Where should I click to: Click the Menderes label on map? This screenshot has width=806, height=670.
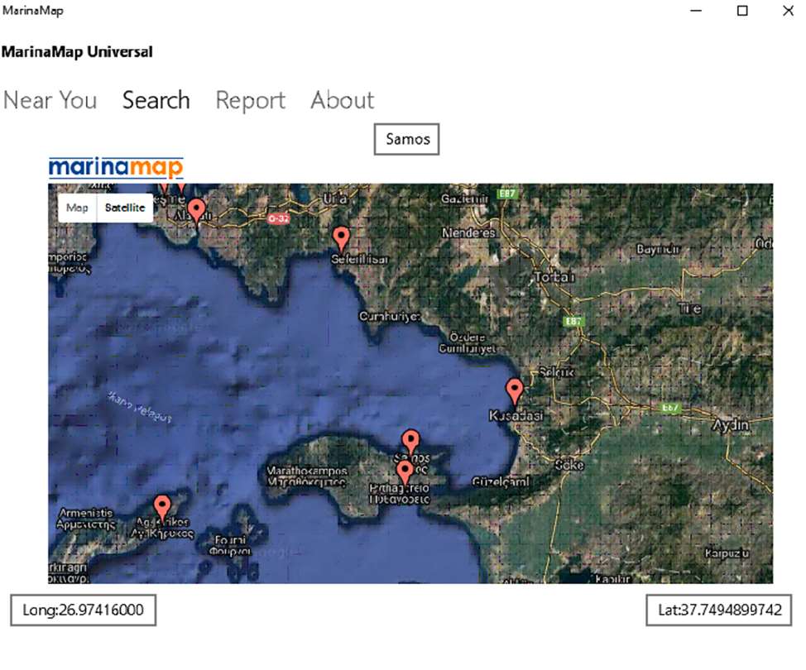(468, 233)
